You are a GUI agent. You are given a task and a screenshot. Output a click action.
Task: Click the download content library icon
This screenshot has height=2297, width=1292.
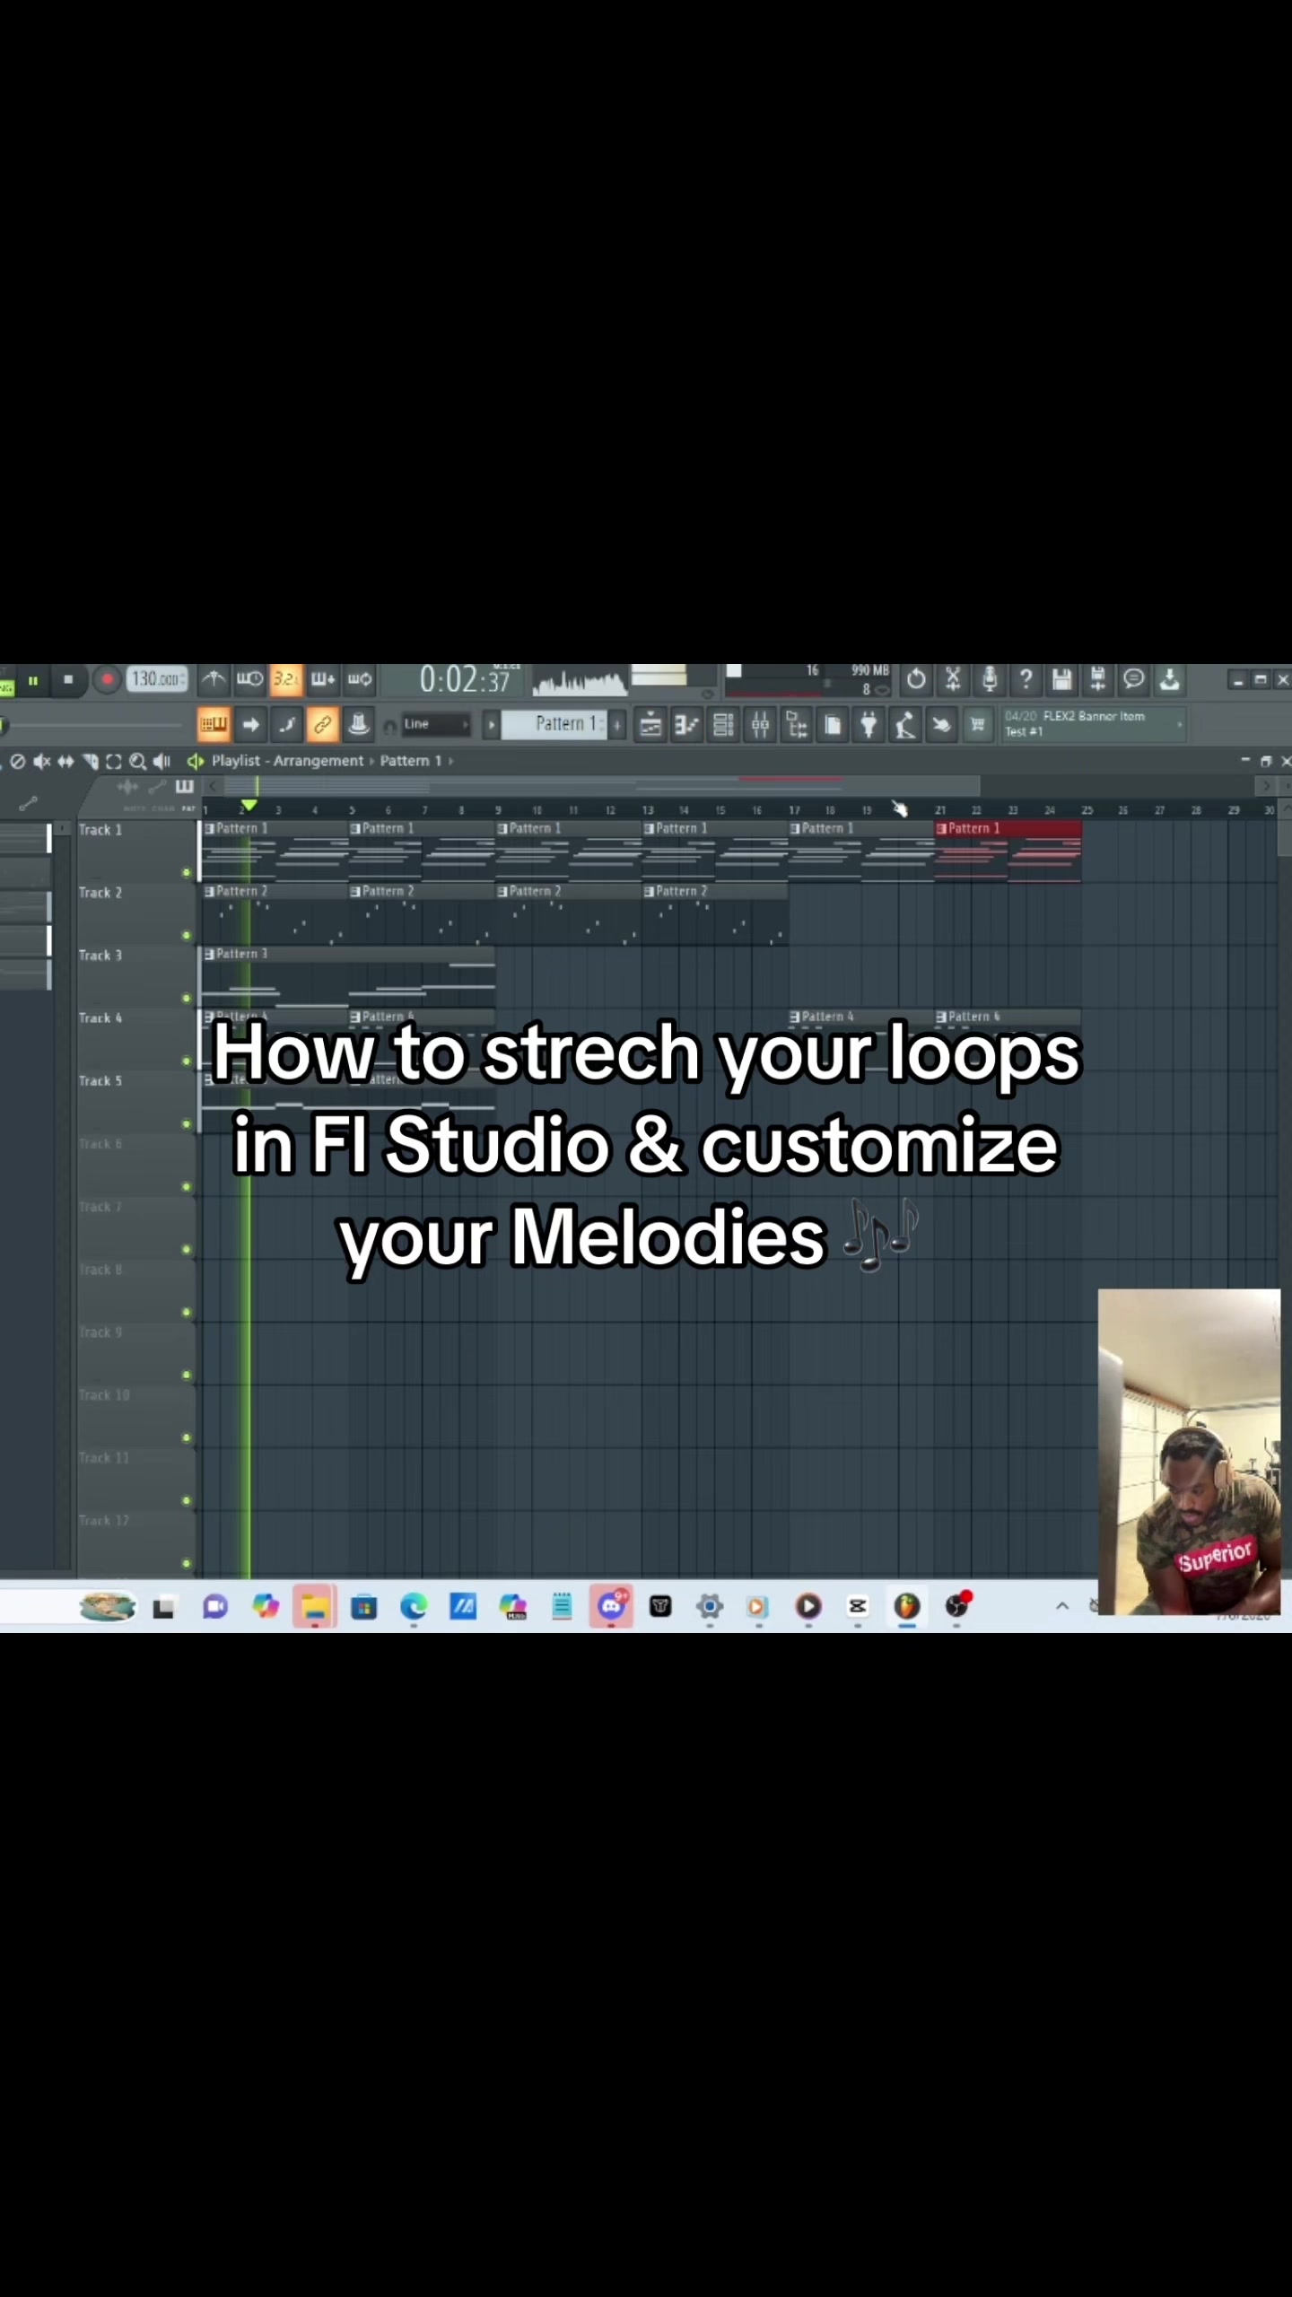pyautogui.click(x=1170, y=679)
